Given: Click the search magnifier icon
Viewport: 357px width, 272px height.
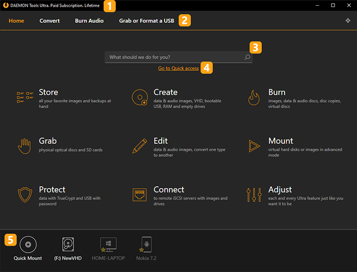Looking at the screenshot, I should tap(247, 57).
